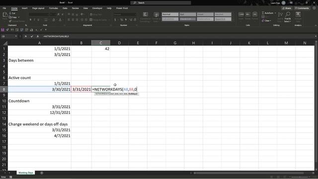
Task: Click the horizontal scrollbar at bottom
Action: click(249, 173)
